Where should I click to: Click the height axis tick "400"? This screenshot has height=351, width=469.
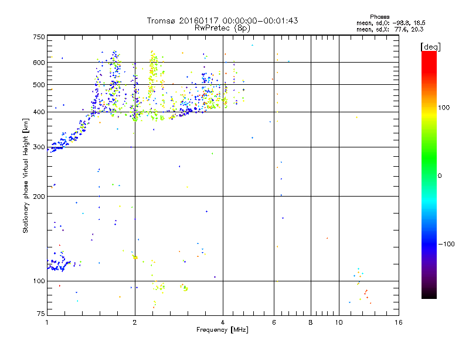pos(39,112)
